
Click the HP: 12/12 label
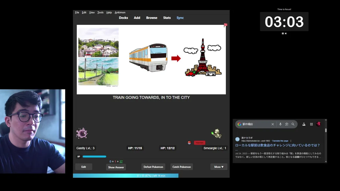tap(168, 148)
